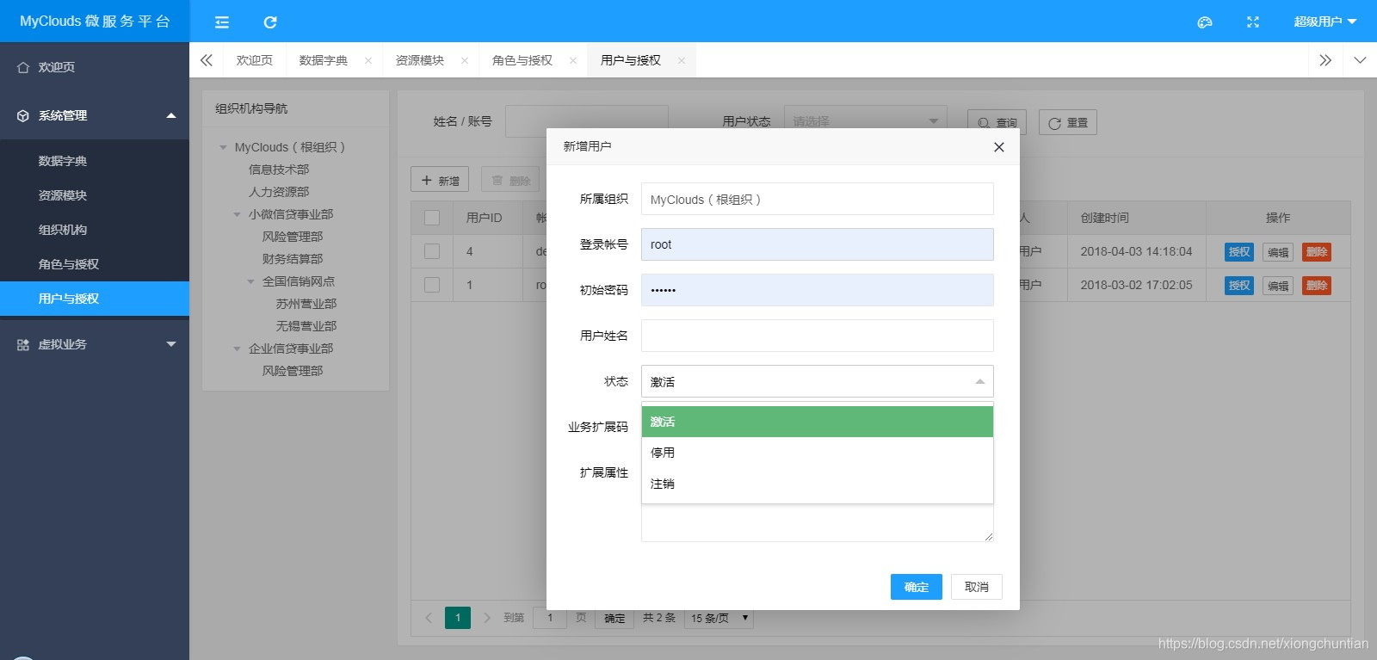
Task: Close the 角色与授权 tab
Action: [573, 60]
